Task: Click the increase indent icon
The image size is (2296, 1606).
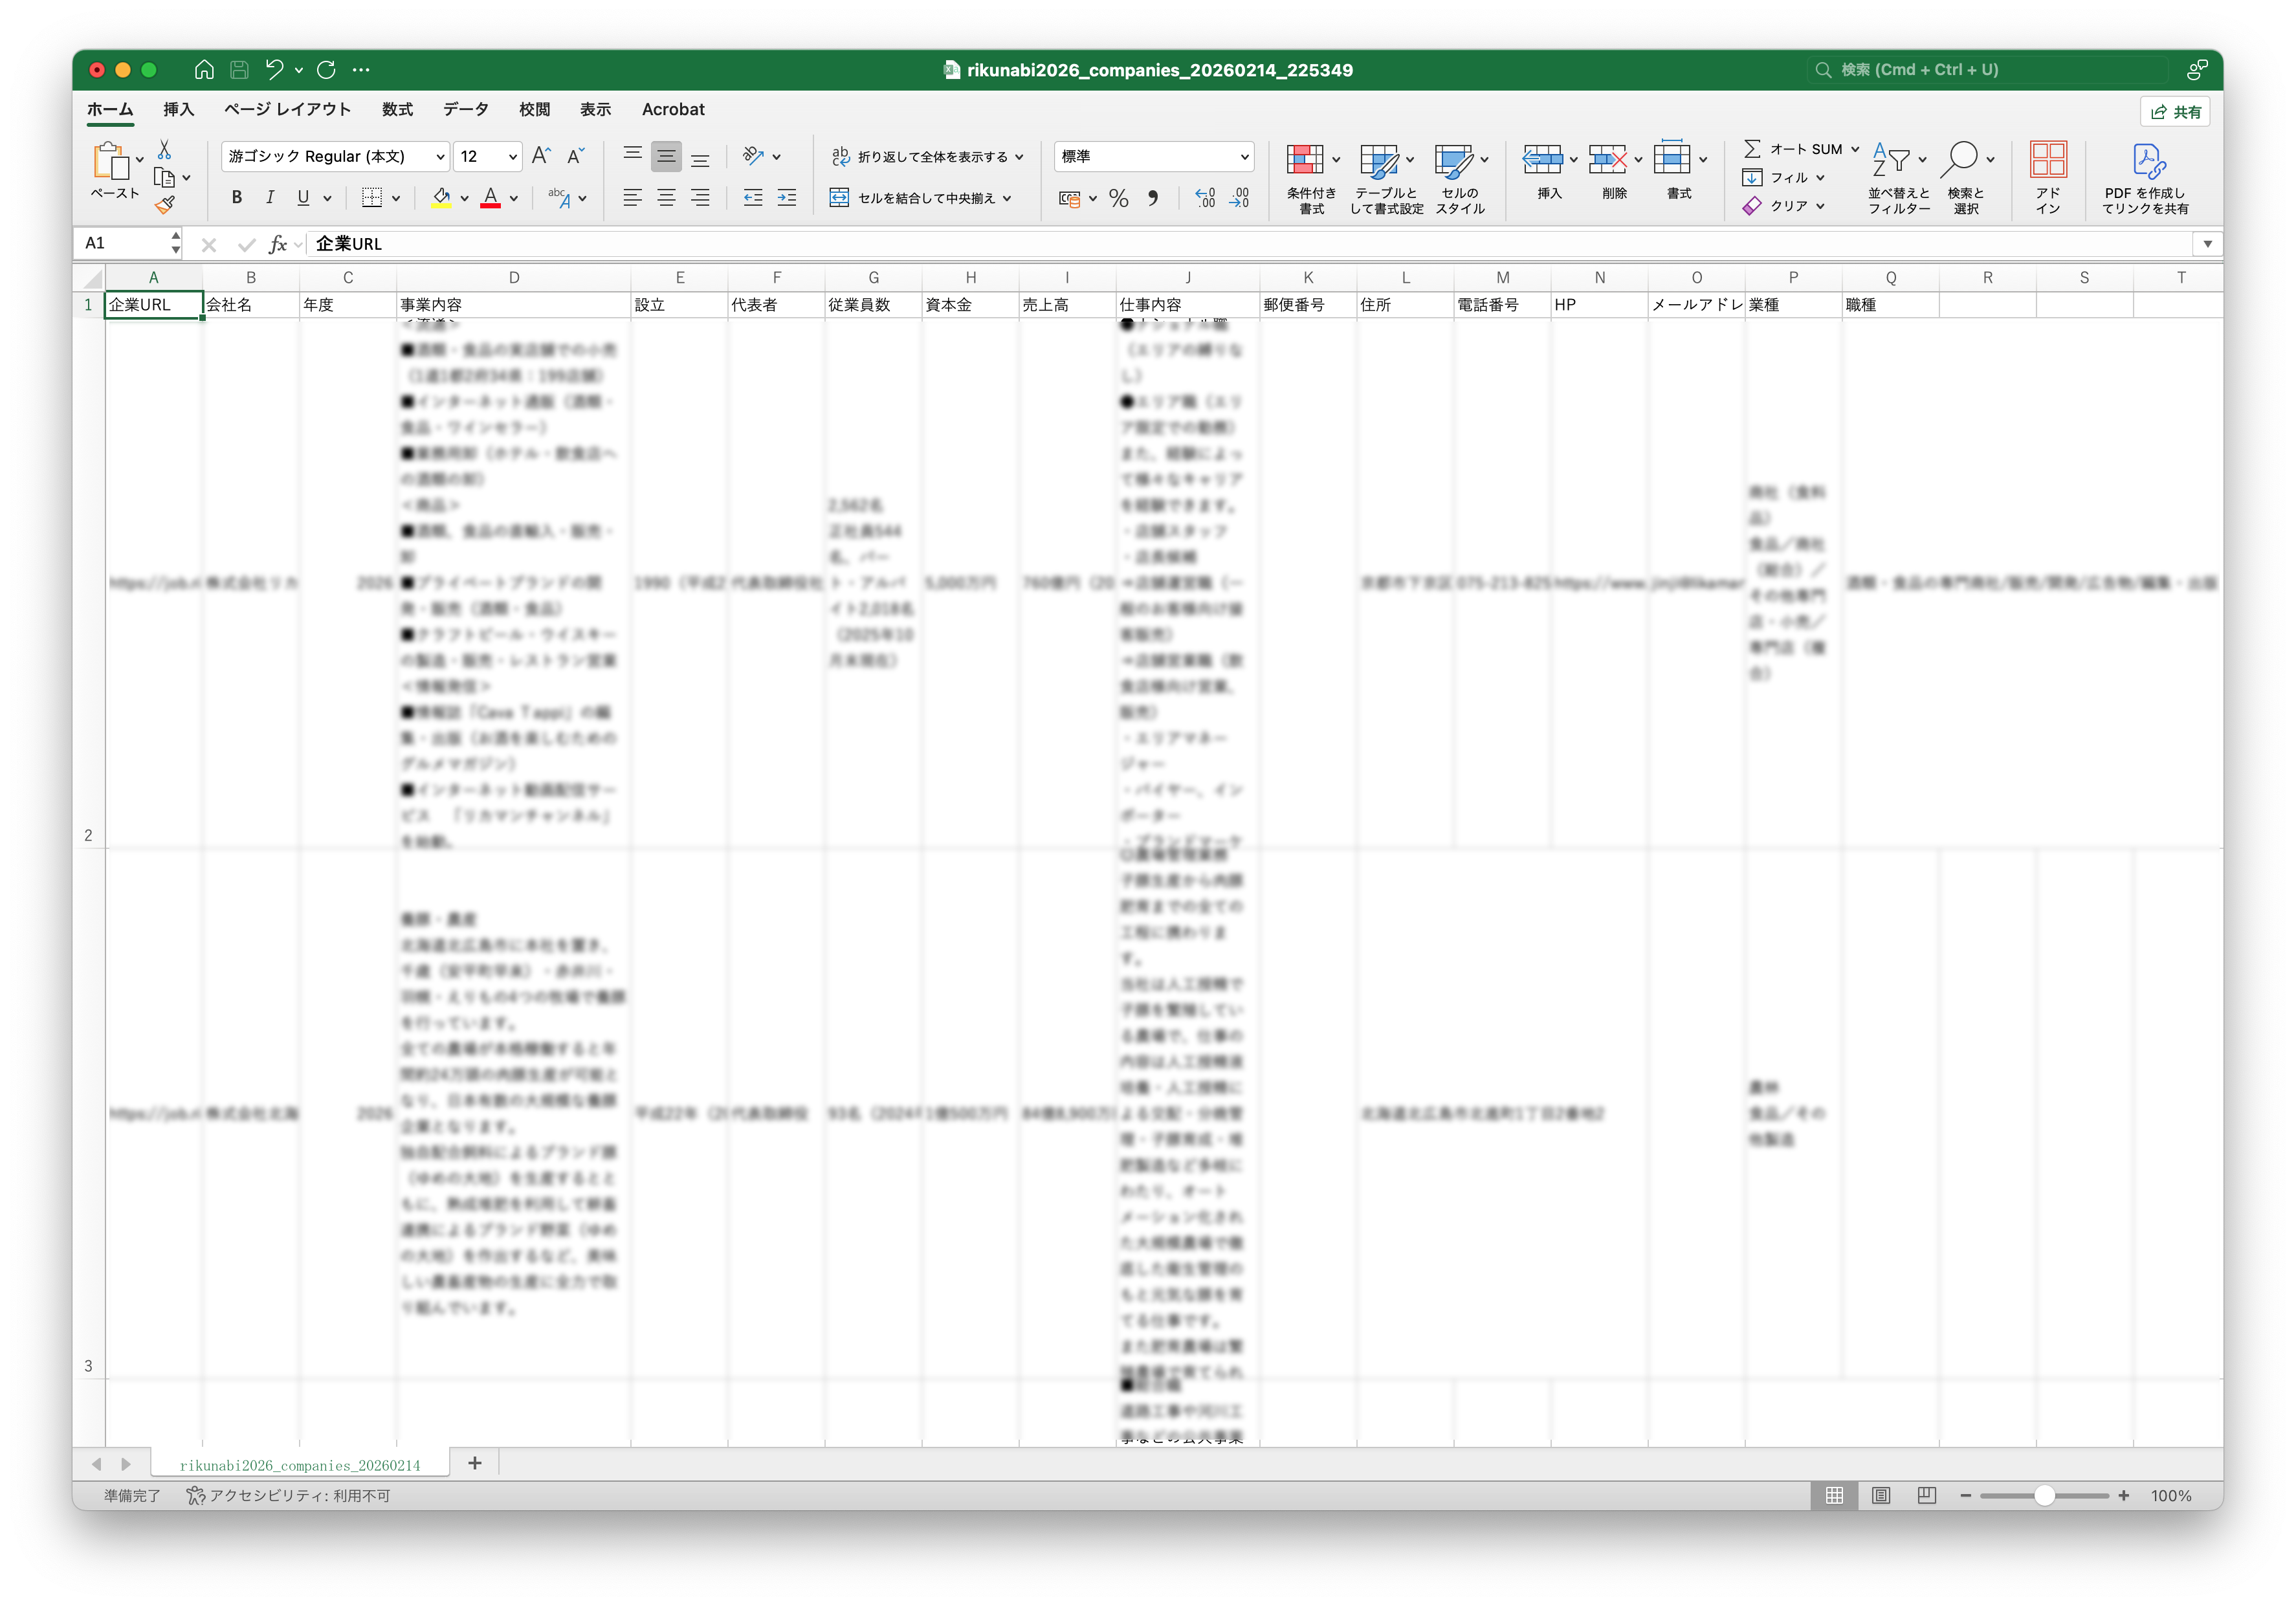Action: [787, 198]
